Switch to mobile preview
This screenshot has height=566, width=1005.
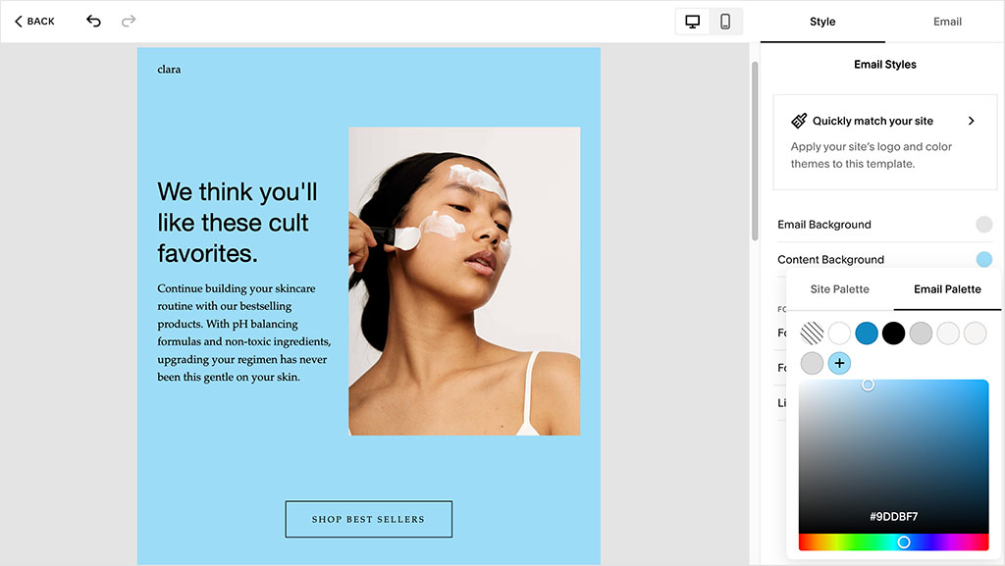725,22
